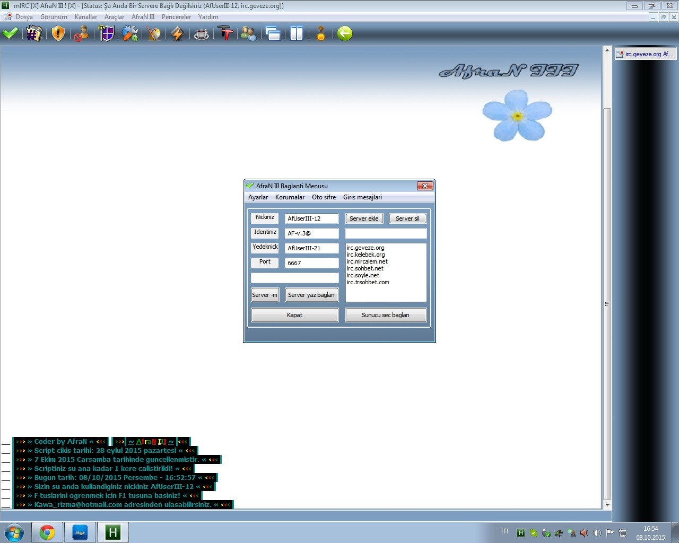Click the Server yaz baglan button
Screen dimensions: 679x543
tap(311, 295)
